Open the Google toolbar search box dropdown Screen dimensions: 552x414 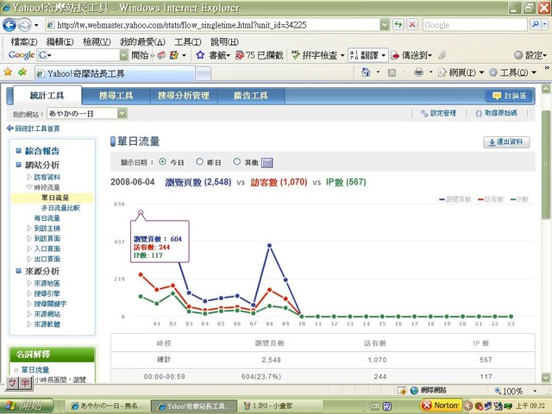click(123, 55)
